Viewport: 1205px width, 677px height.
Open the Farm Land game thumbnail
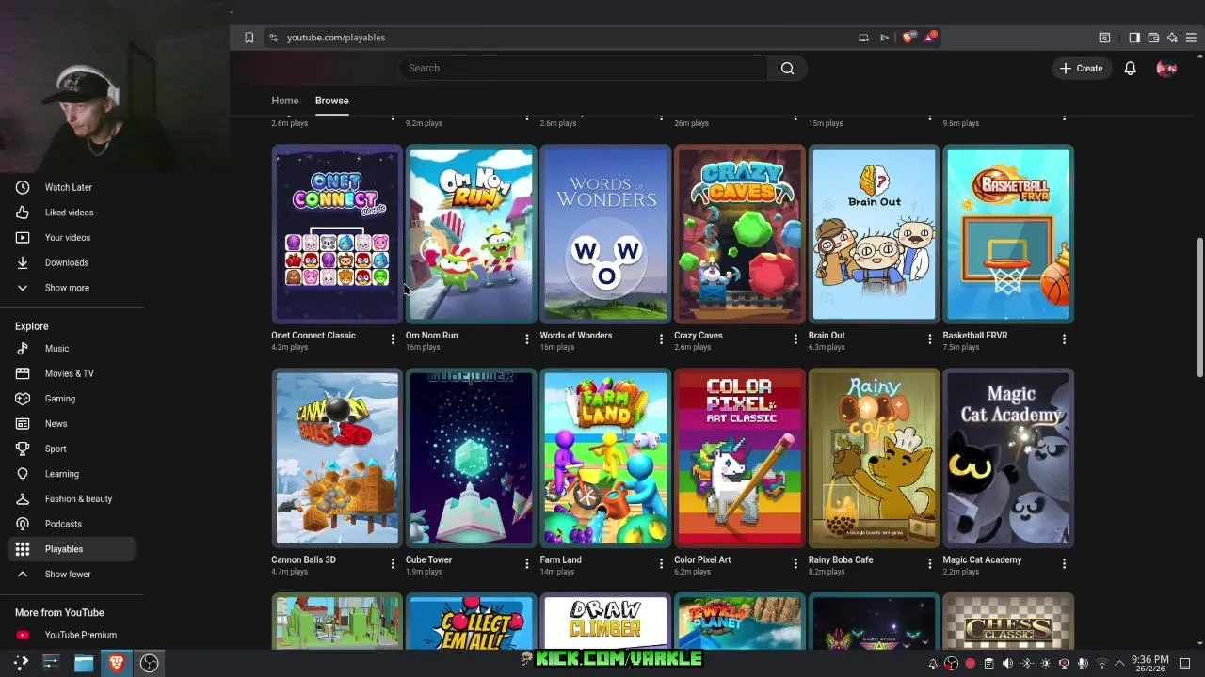[605, 458]
